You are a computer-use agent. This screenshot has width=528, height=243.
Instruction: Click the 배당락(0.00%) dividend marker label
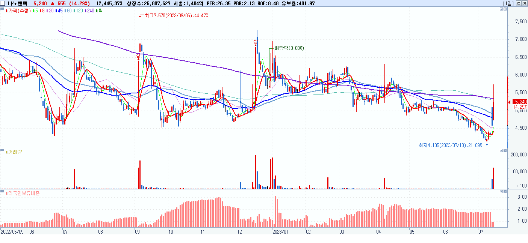(289, 48)
